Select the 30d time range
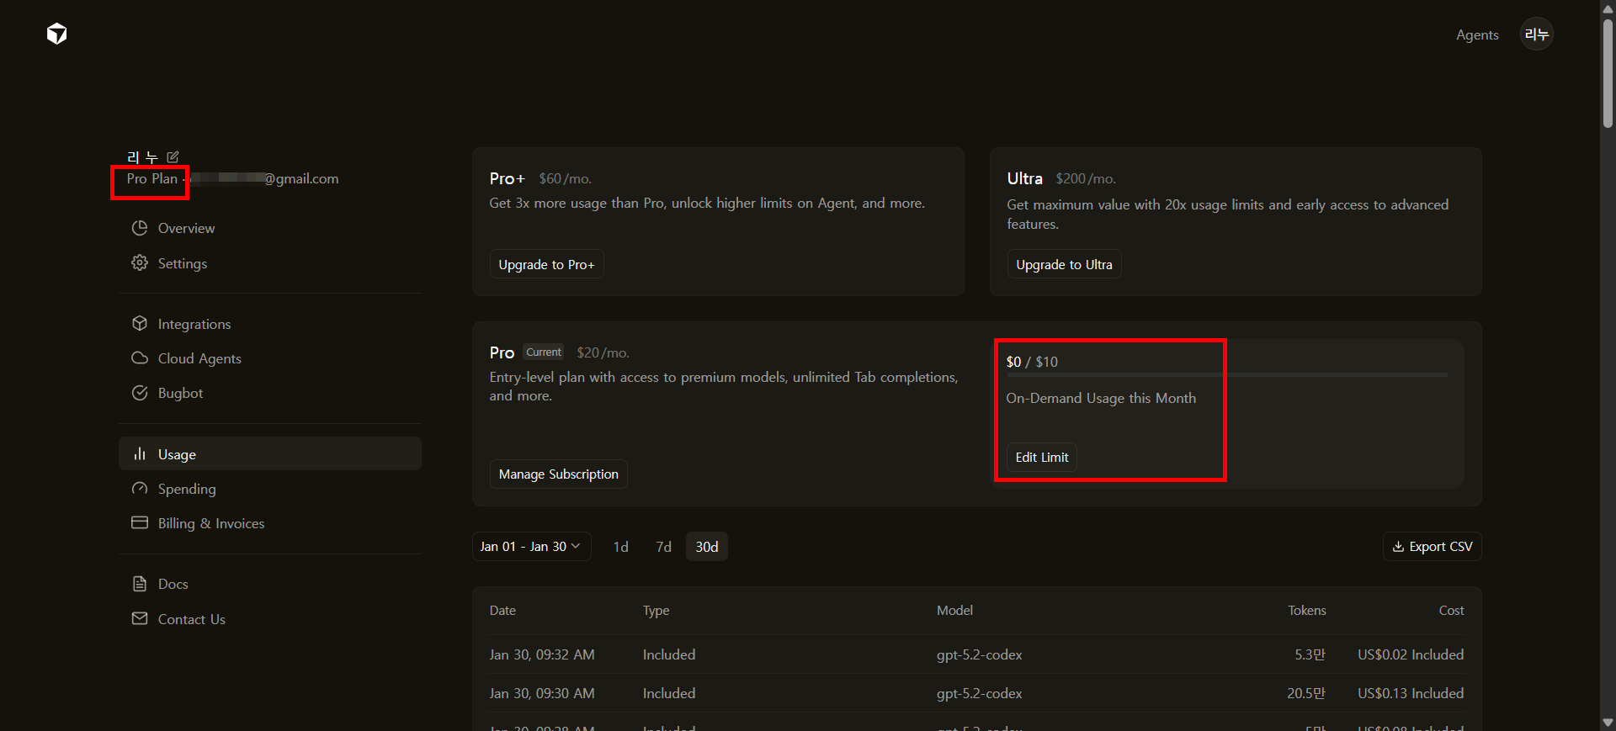Screen dimensions: 1616x731 tap(707, 547)
